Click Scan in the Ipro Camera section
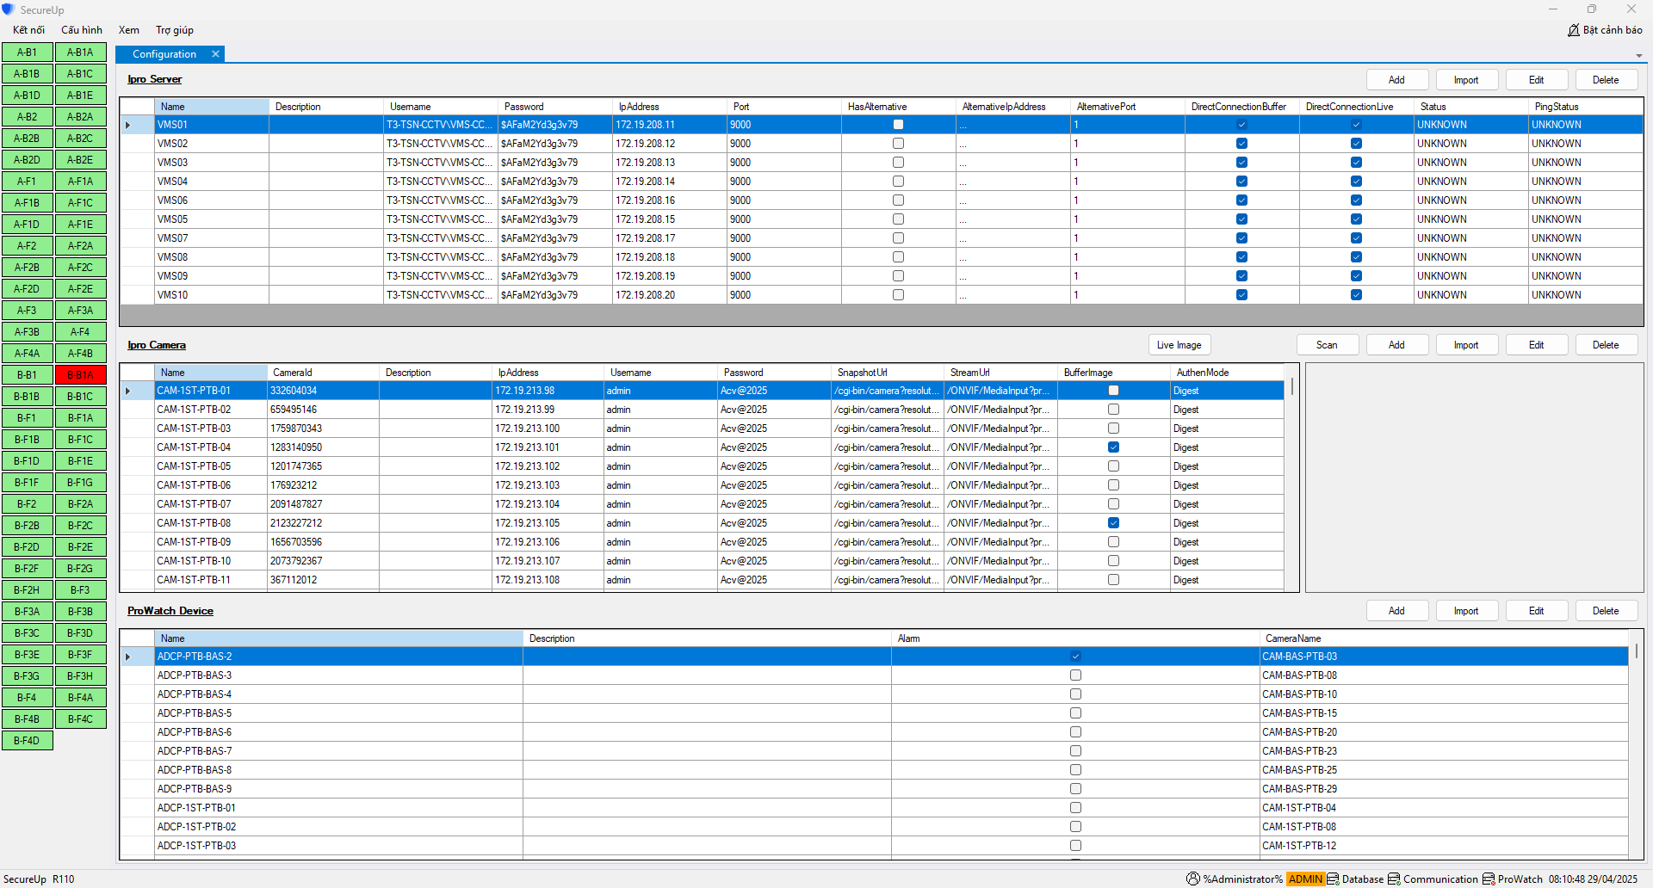Viewport: 1653px width, 888px height. [1327, 345]
